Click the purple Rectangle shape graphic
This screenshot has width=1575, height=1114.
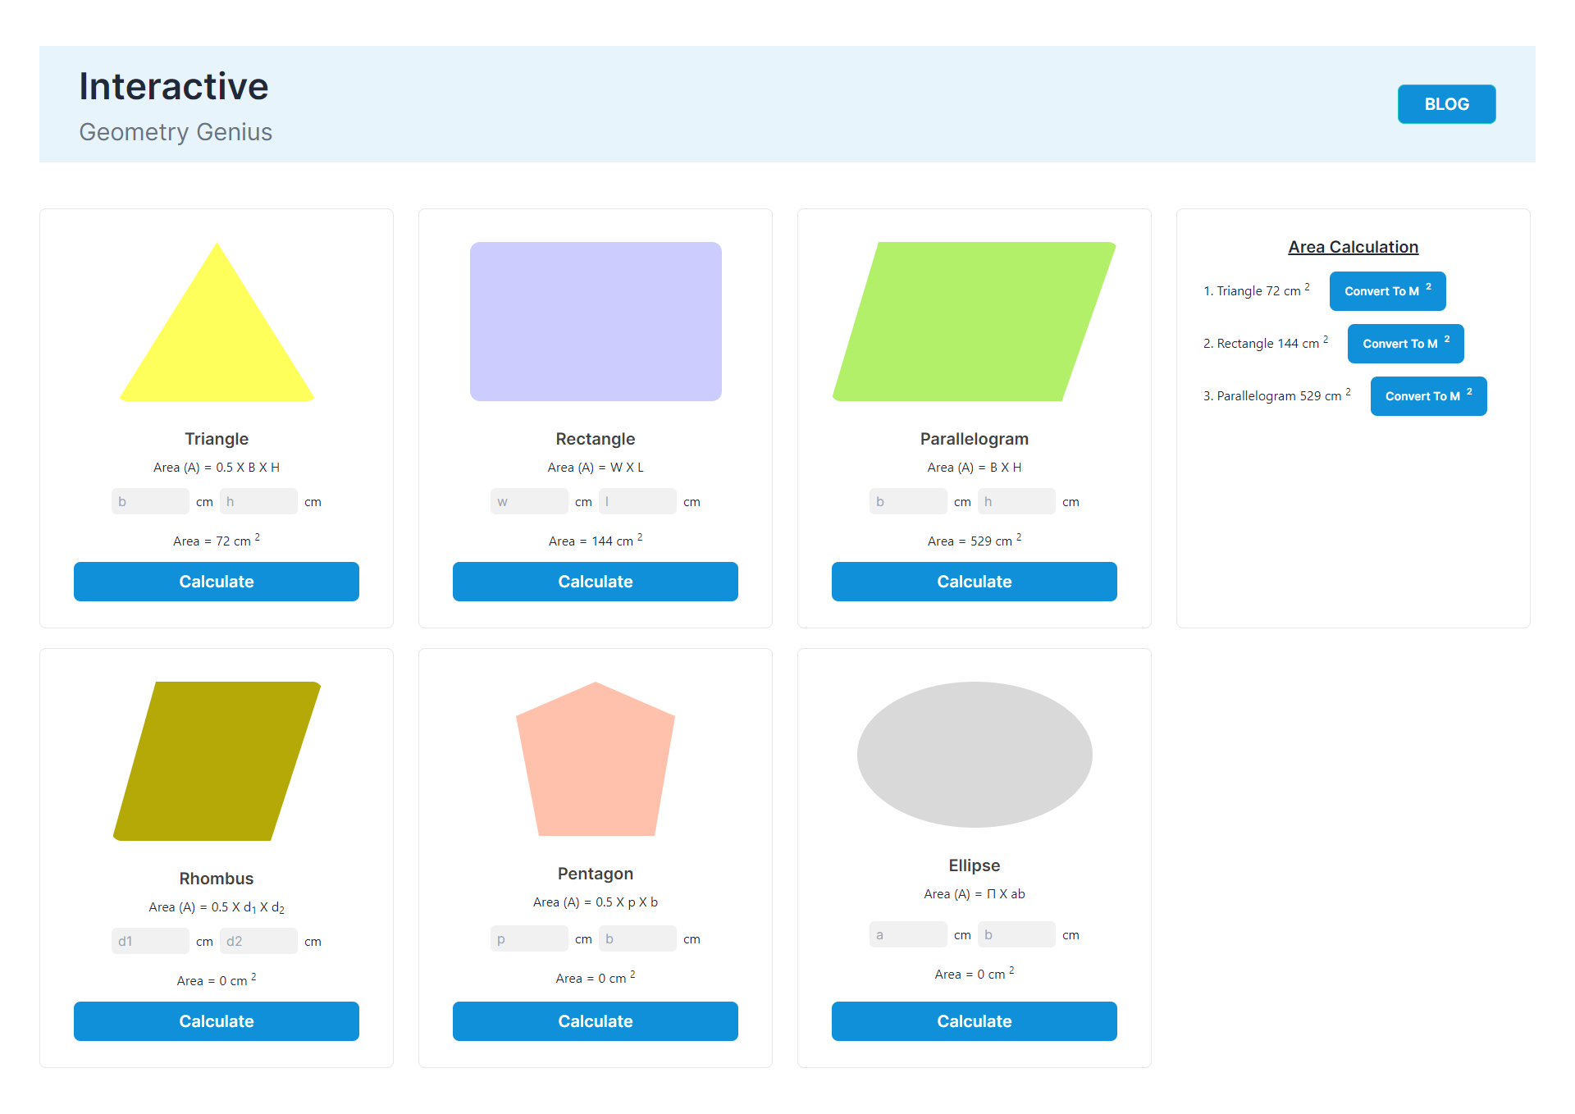[595, 321]
